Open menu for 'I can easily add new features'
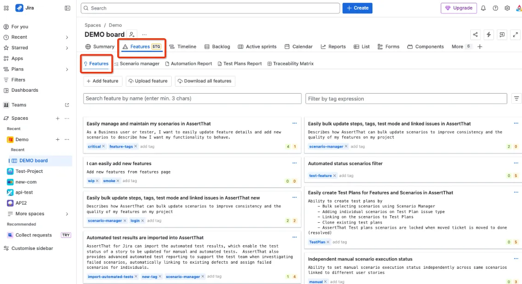 click(294, 163)
